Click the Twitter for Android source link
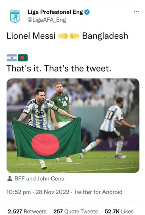The width and height of the screenshot is (145, 215). pos(98,192)
